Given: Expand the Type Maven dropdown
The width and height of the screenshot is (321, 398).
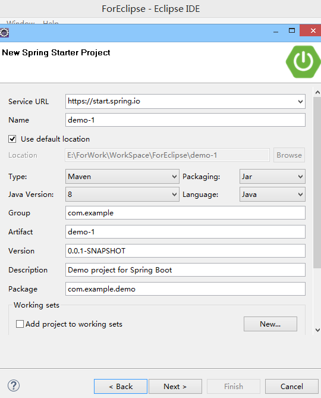Looking at the screenshot, I should 122,177.
